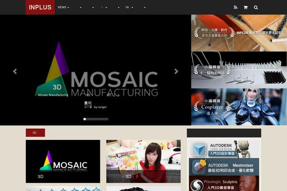Open Autodesk 123D Design sidebar banner
The height and width of the screenshot is (191, 287).
[224, 149]
